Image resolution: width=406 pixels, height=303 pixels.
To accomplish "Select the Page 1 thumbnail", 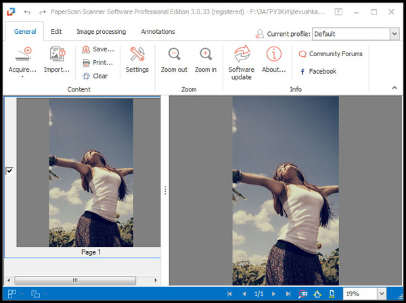I will point(91,172).
